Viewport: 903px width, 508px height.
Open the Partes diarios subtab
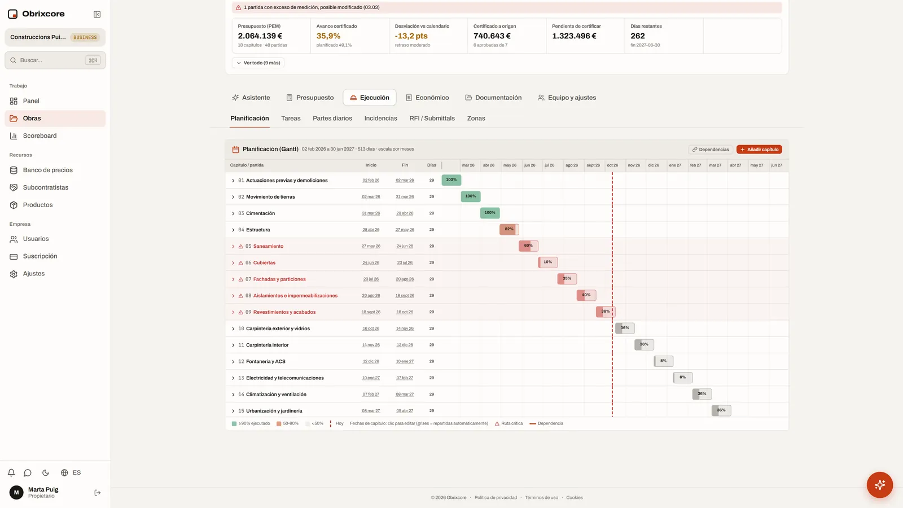click(x=332, y=119)
